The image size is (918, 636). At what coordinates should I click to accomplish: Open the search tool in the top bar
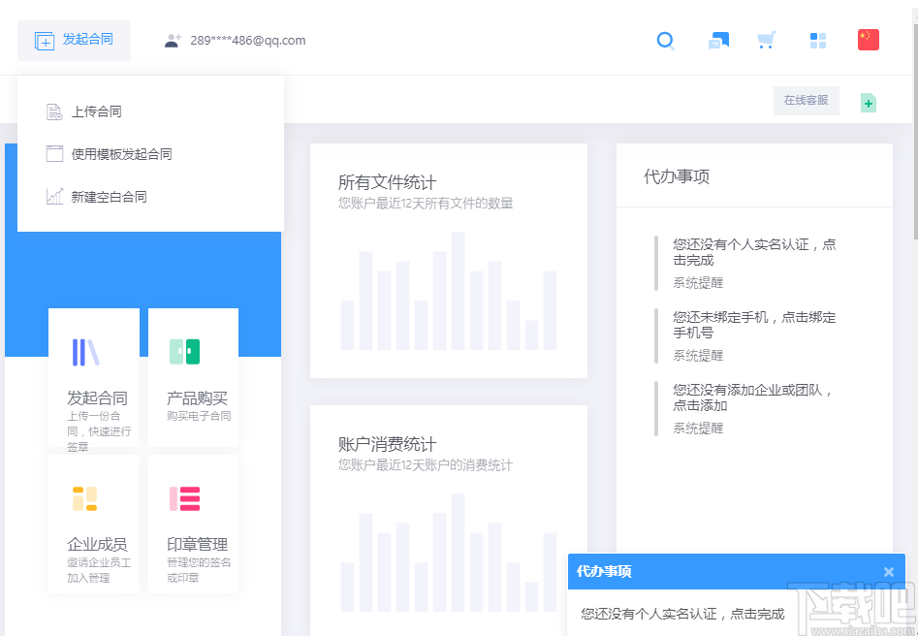pos(665,41)
